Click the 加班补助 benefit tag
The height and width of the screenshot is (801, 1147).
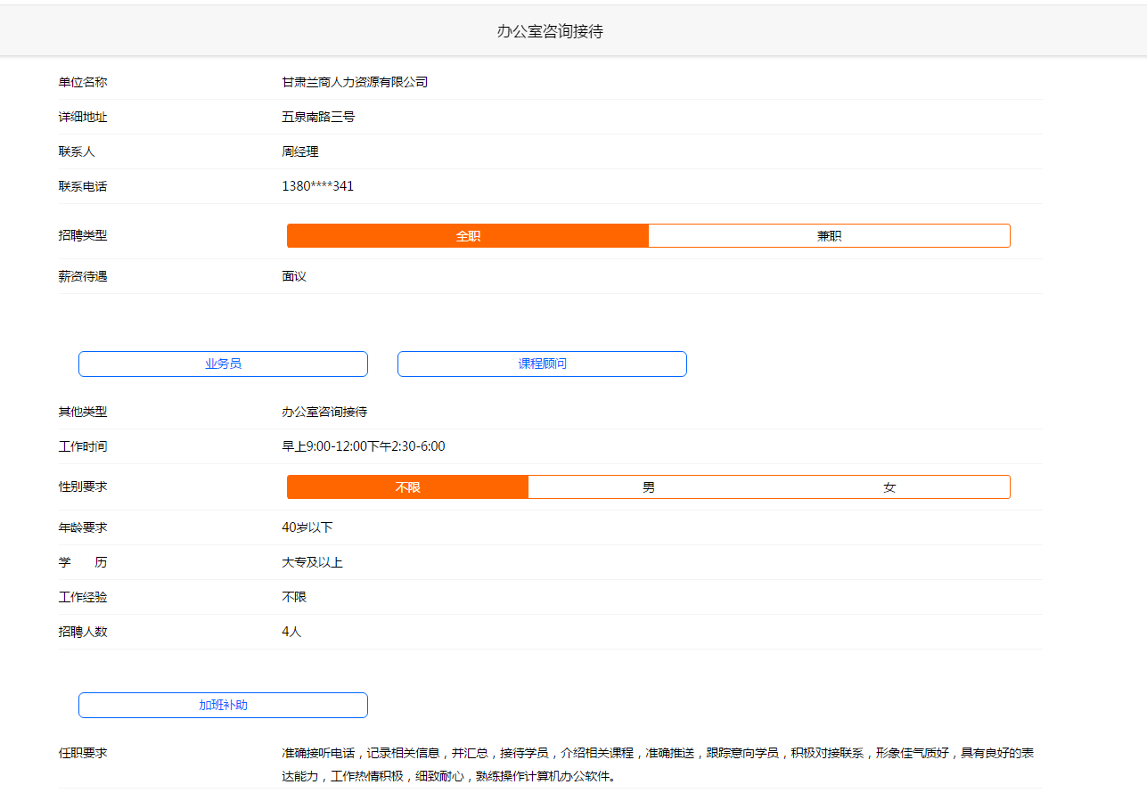[x=223, y=706]
